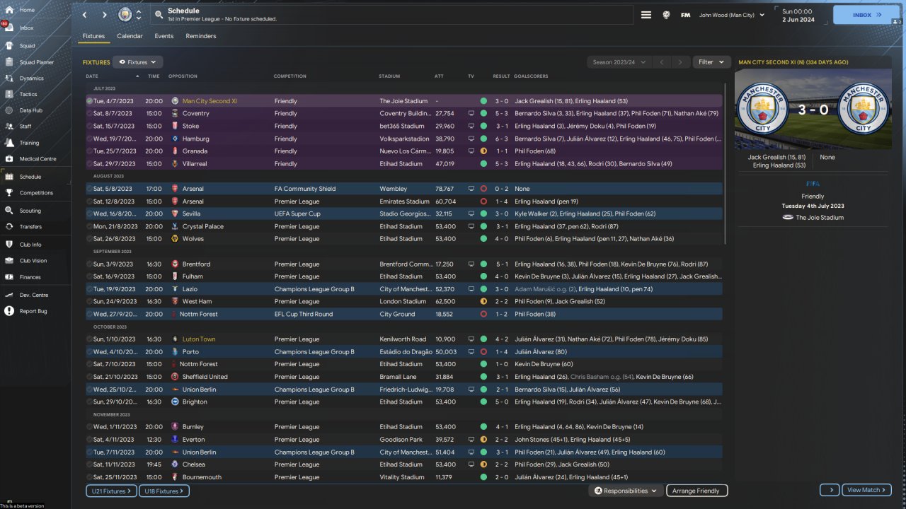Viewport: 906px width, 509px height.
Task: Open the Inbox sidebar icon
Action: 8,28
